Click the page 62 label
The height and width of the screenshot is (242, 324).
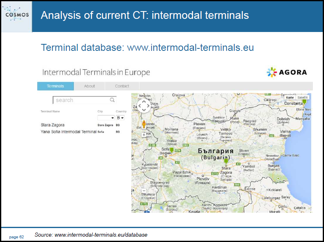pos(16,237)
